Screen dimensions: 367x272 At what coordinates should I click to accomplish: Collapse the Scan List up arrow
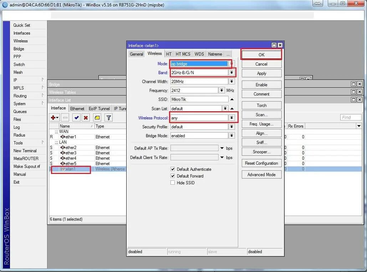pyautogui.click(x=232, y=108)
